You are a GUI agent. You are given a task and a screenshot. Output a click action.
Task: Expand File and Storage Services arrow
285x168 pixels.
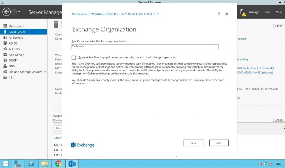point(45,71)
